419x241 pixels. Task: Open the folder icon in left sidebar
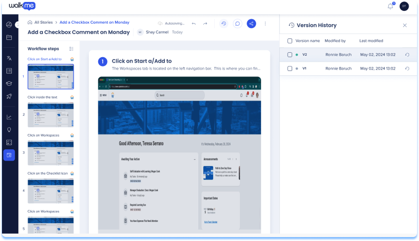pyautogui.click(x=9, y=37)
